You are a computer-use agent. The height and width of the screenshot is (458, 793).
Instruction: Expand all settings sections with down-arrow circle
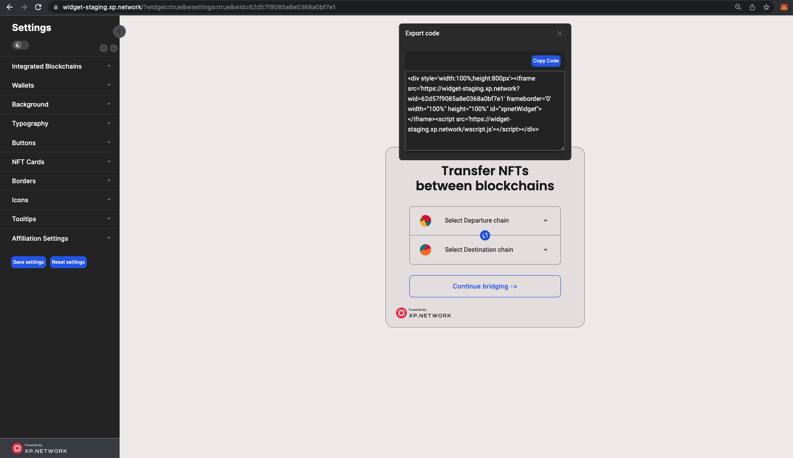tap(104, 48)
